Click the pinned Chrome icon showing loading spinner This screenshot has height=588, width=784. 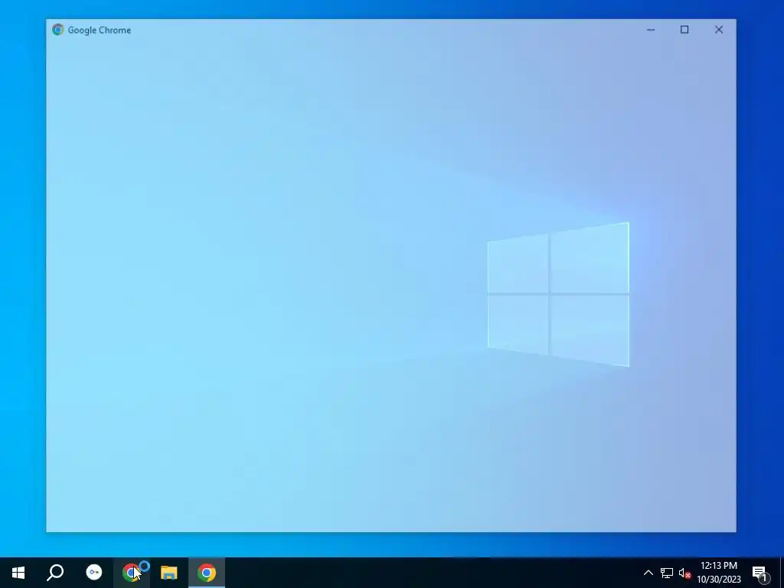[x=131, y=573]
